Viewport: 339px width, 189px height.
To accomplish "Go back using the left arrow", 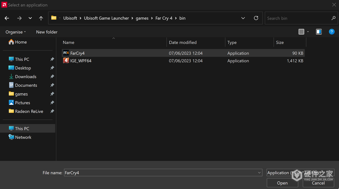I will [x=7, y=18].
